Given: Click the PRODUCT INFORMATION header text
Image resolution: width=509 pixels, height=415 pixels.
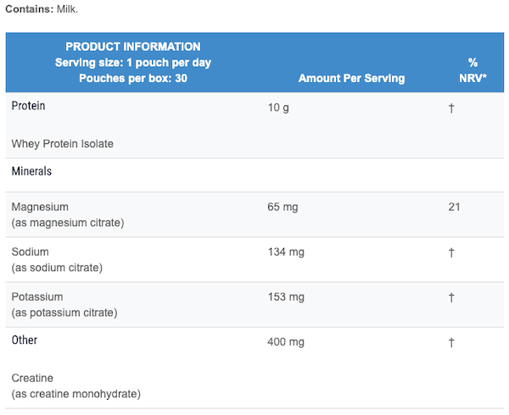Looking at the screenshot, I should tap(133, 47).
